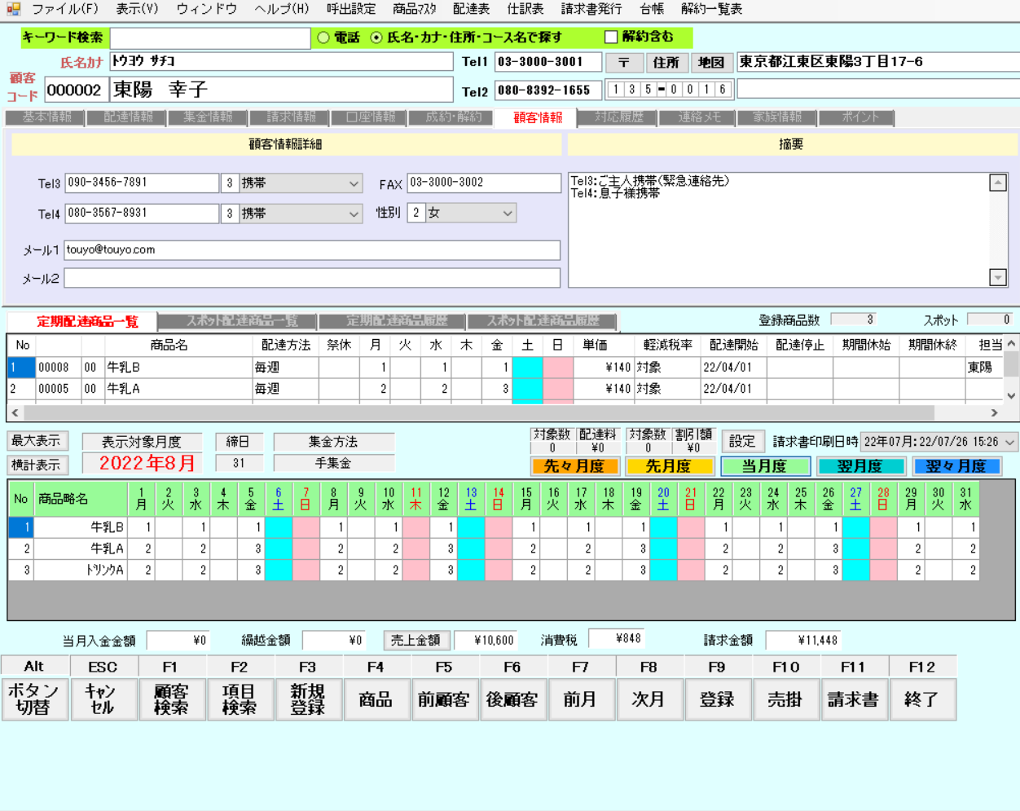Click the メール2 input field
1020x811 pixels.
(x=311, y=279)
